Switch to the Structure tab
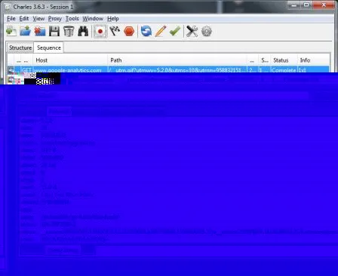This screenshot has width=338, height=276. (x=20, y=48)
